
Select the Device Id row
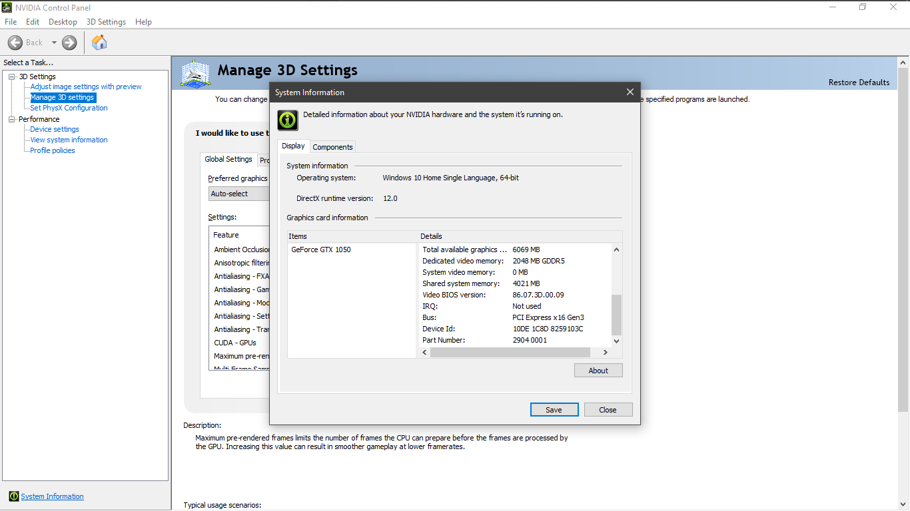coord(516,329)
